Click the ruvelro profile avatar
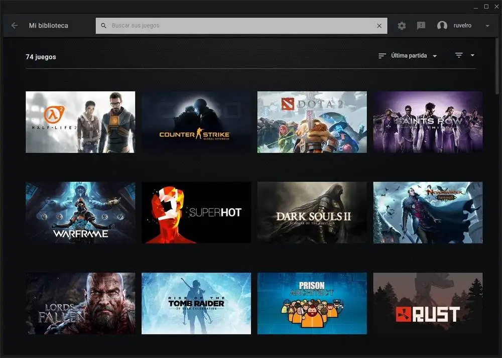502x358 pixels. point(442,26)
